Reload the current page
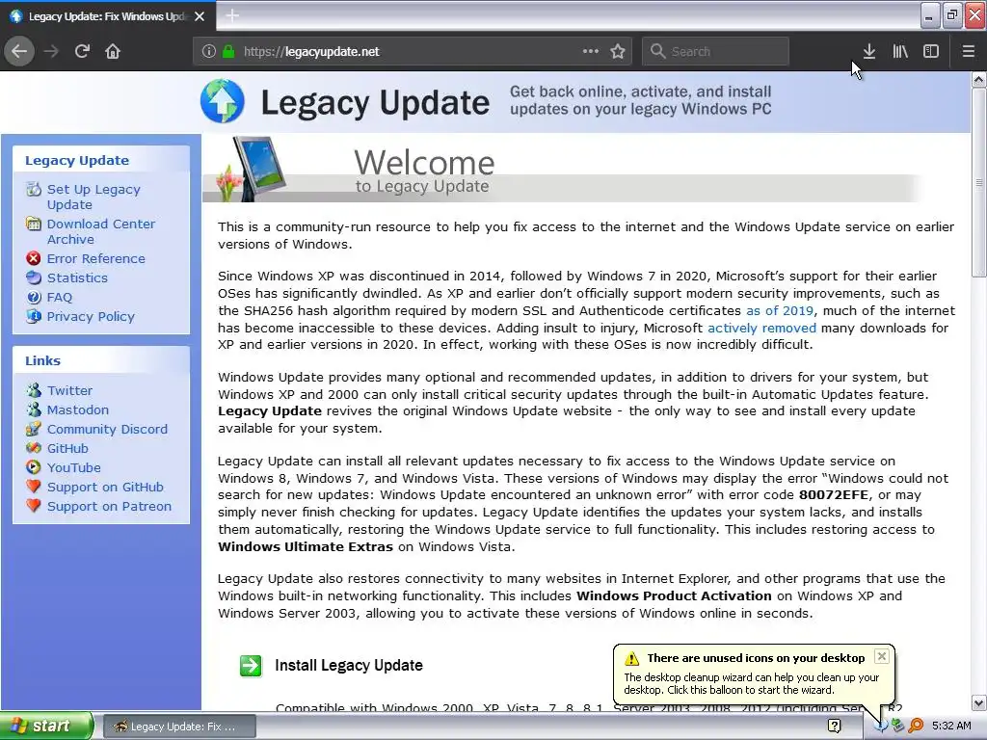 pos(82,51)
